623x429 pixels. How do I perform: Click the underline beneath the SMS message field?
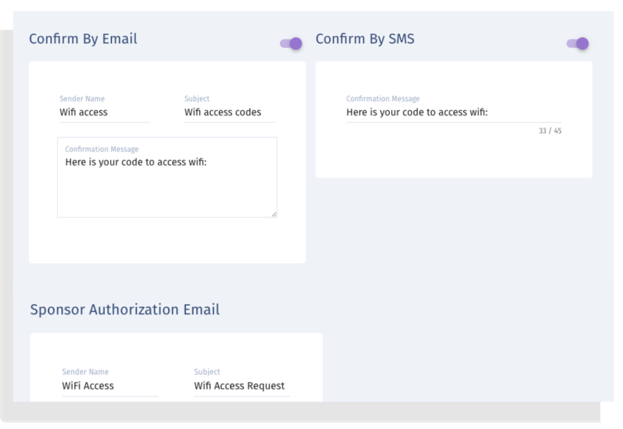pyautogui.click(x=453, y=122)
